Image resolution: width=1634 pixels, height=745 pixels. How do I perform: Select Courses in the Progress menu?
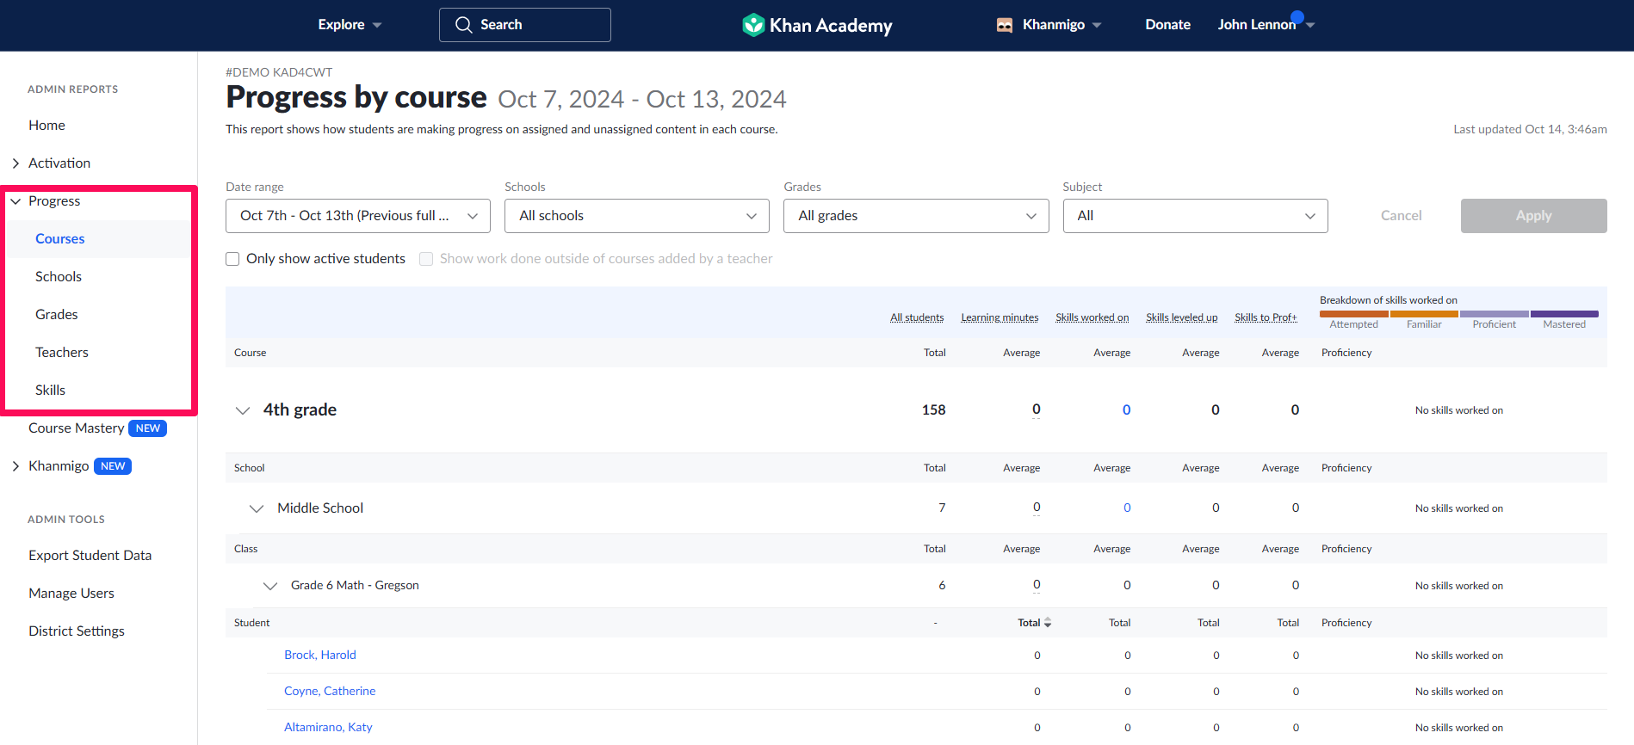point(59,239)
